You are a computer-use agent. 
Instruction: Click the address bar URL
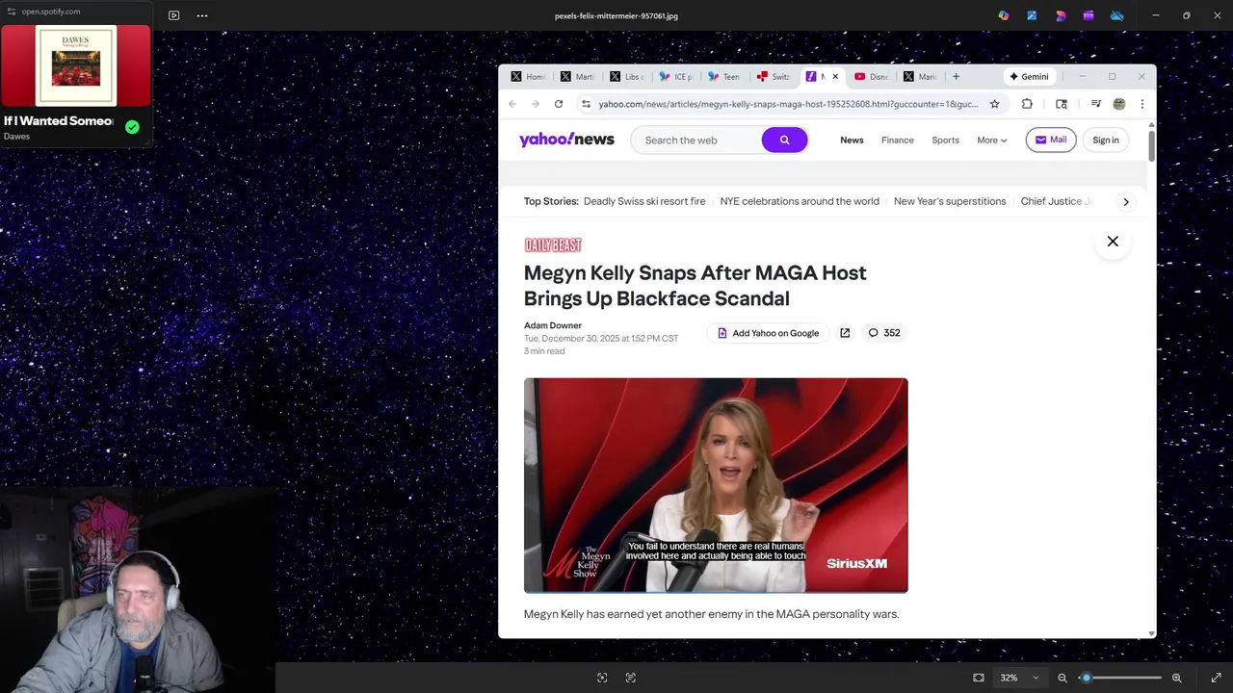(788, 104)
